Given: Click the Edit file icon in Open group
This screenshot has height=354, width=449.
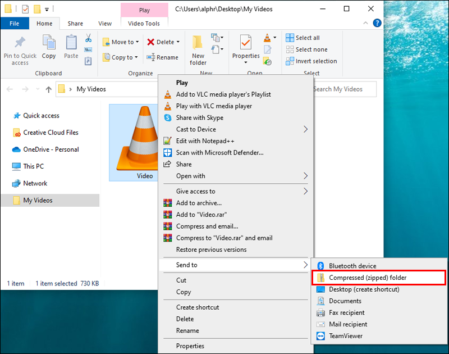Looking at the screenshot, I should pyautogui.click(x=268, y=49).
